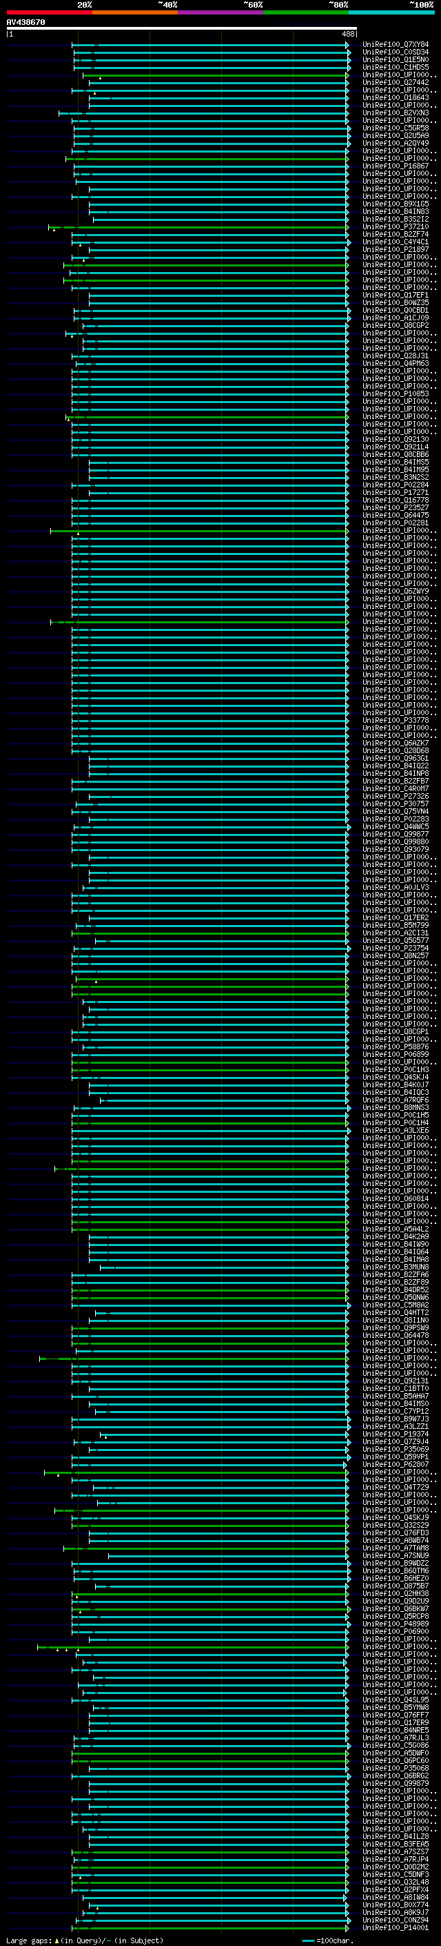Select the UniRef100_Q92130 label
Viewport: 441px width, 1946px height.
[x=396, y=440]
